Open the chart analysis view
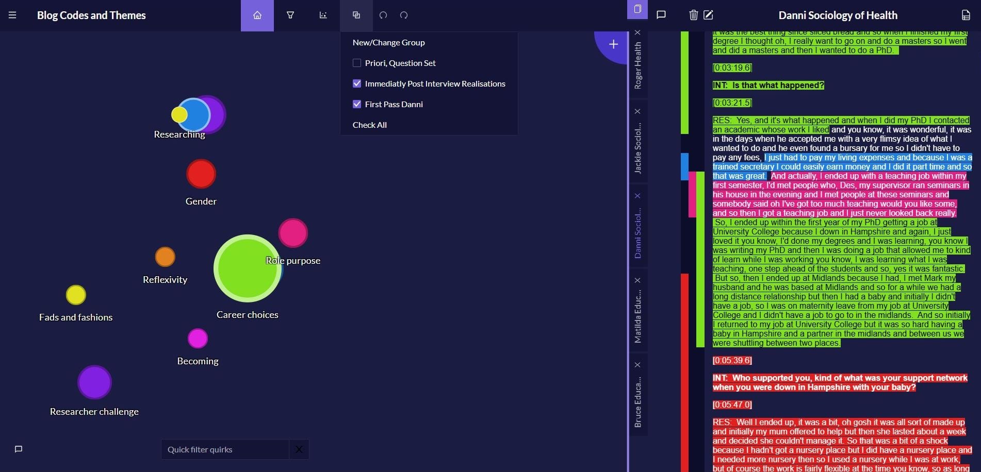 (x=323, y=15)
